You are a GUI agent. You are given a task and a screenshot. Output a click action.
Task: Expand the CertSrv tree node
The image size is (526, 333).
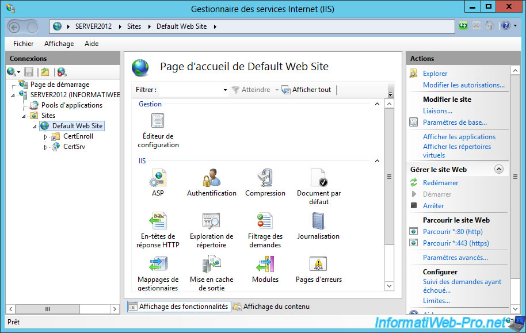coord(46,147)
